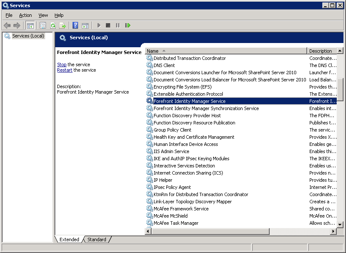Click the Stop the service link

62,65
